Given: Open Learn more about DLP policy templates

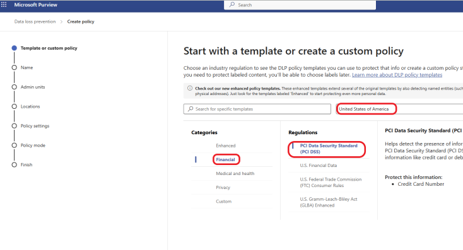Looking at the screenshot, I should pyautogui.click(x=397, y=75).
